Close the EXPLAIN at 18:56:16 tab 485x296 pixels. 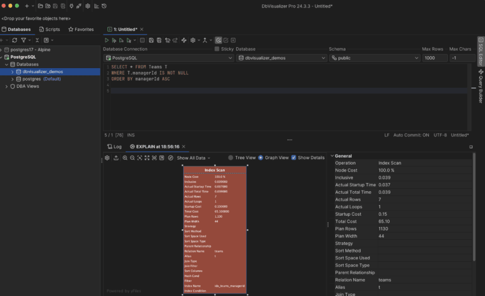(x=183, y=146)
